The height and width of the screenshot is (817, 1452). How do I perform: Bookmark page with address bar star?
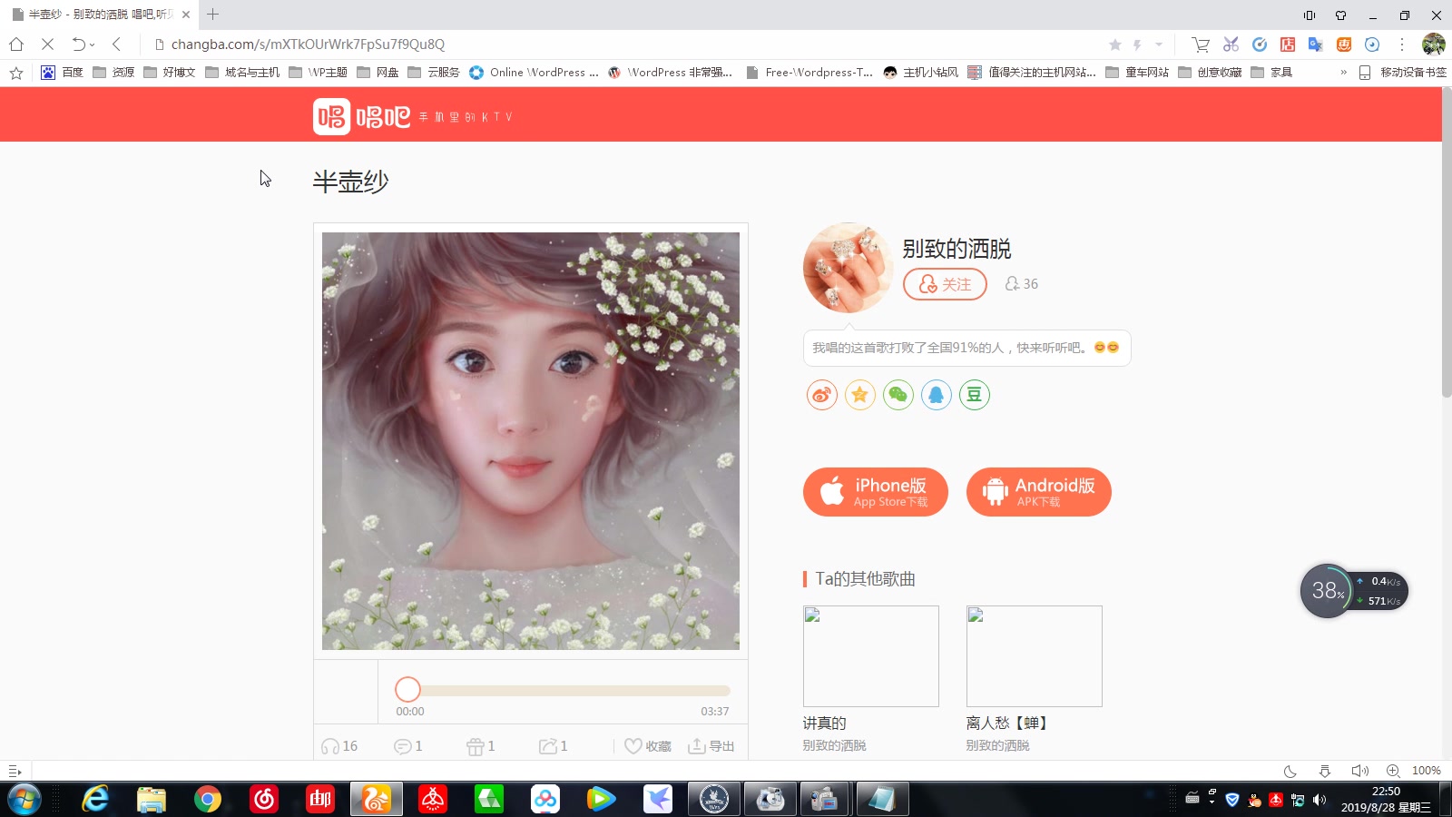1115,44
